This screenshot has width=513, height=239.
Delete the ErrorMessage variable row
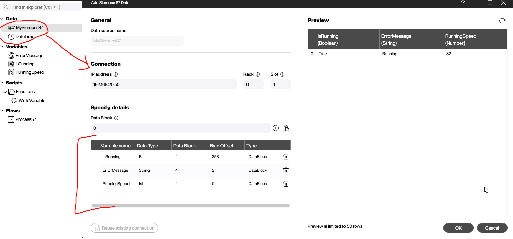pos(286,170)
